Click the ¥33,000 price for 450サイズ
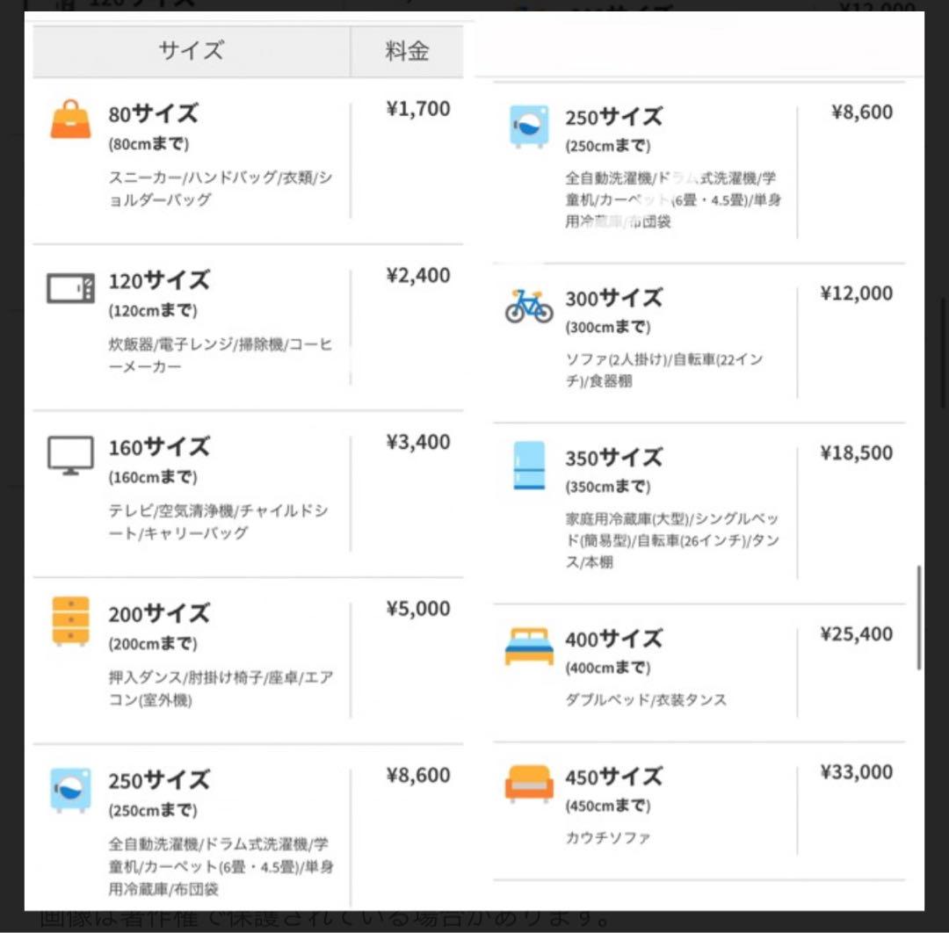949x933 pixels. click(x=856, y=772)
